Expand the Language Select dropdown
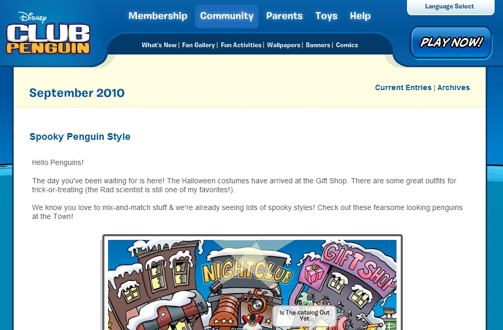 point(451,7)
